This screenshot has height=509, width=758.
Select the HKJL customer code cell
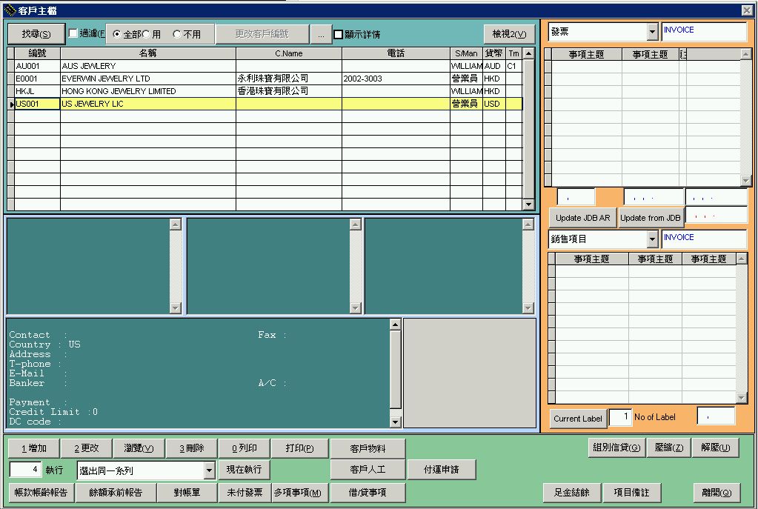pyautogui.click(x=37, y=91)
